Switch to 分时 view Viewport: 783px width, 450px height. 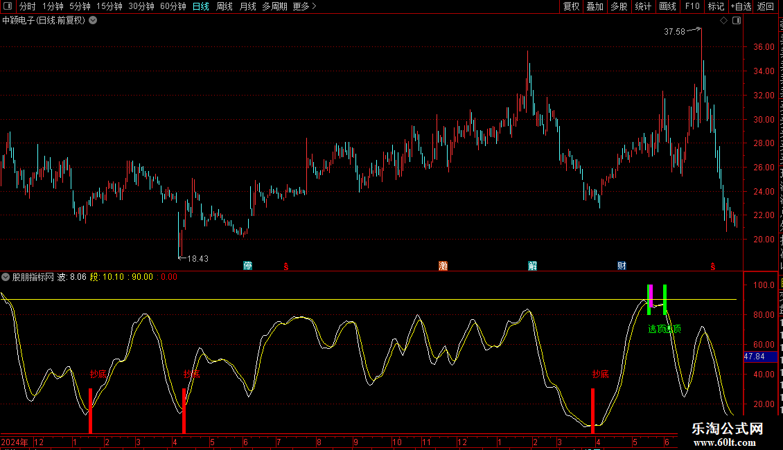tap(28, 6)
